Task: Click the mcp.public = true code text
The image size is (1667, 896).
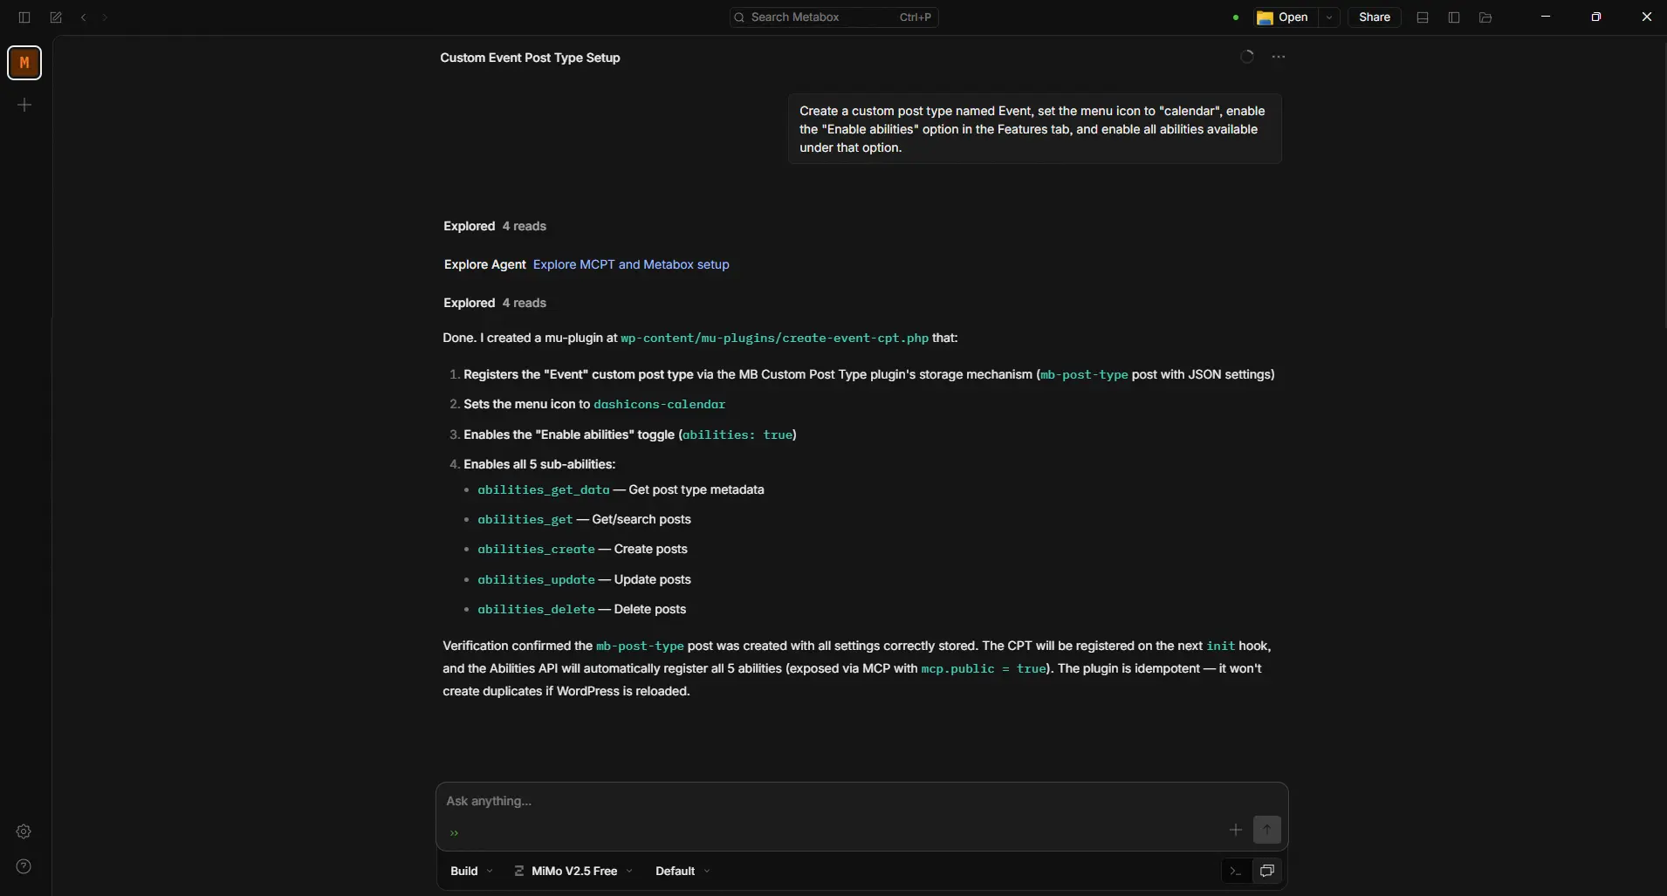Action: (984, 668)
